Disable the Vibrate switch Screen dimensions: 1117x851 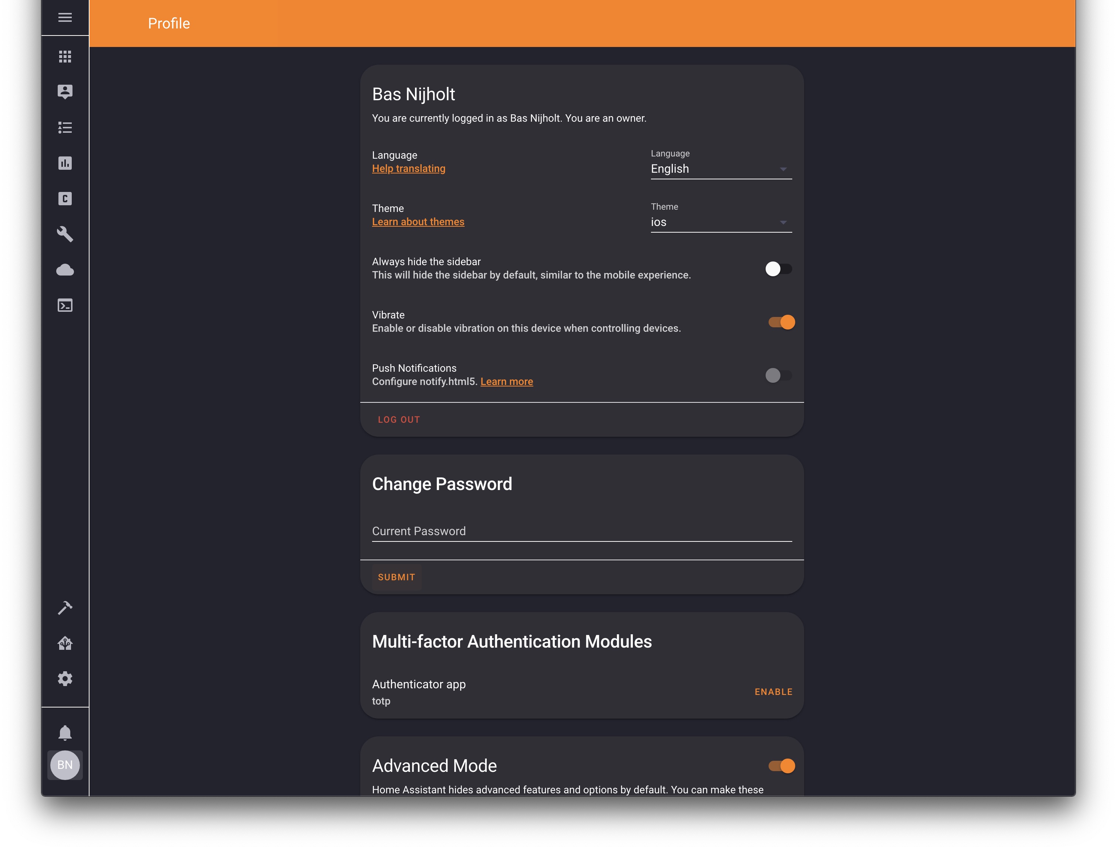[x=781, y=322]
